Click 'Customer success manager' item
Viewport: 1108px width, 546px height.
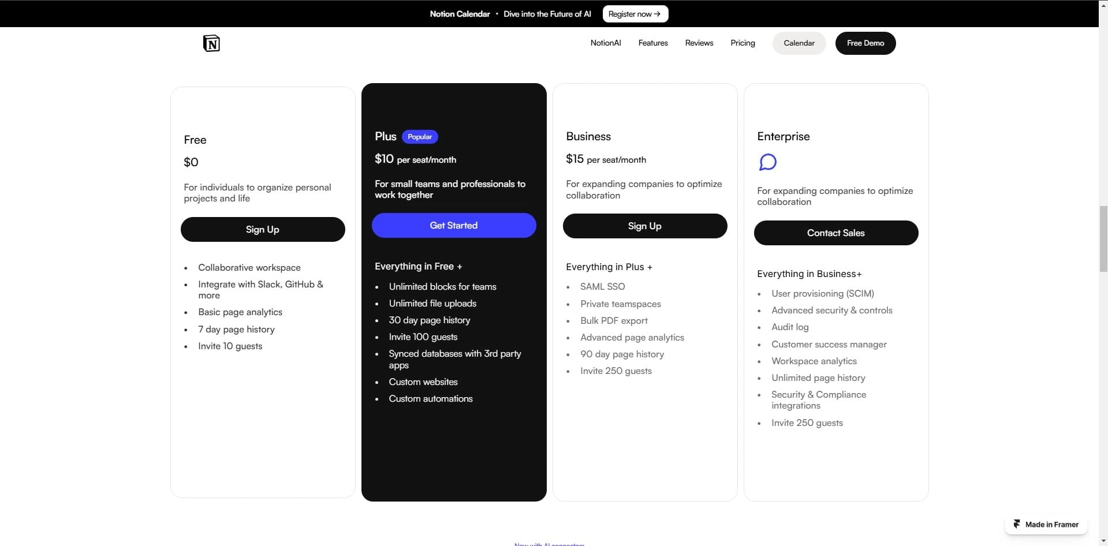click(829, 344)
